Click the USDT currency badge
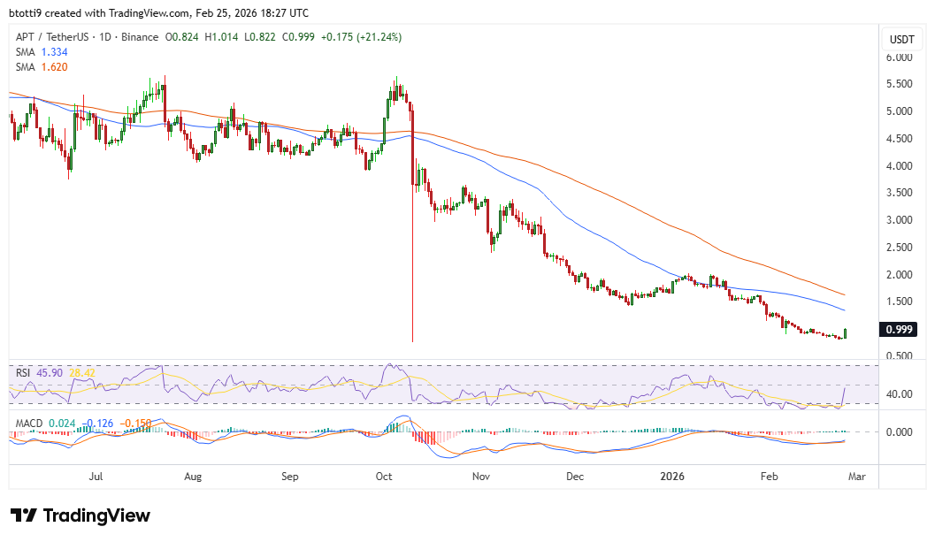 [x=903, y=38]
